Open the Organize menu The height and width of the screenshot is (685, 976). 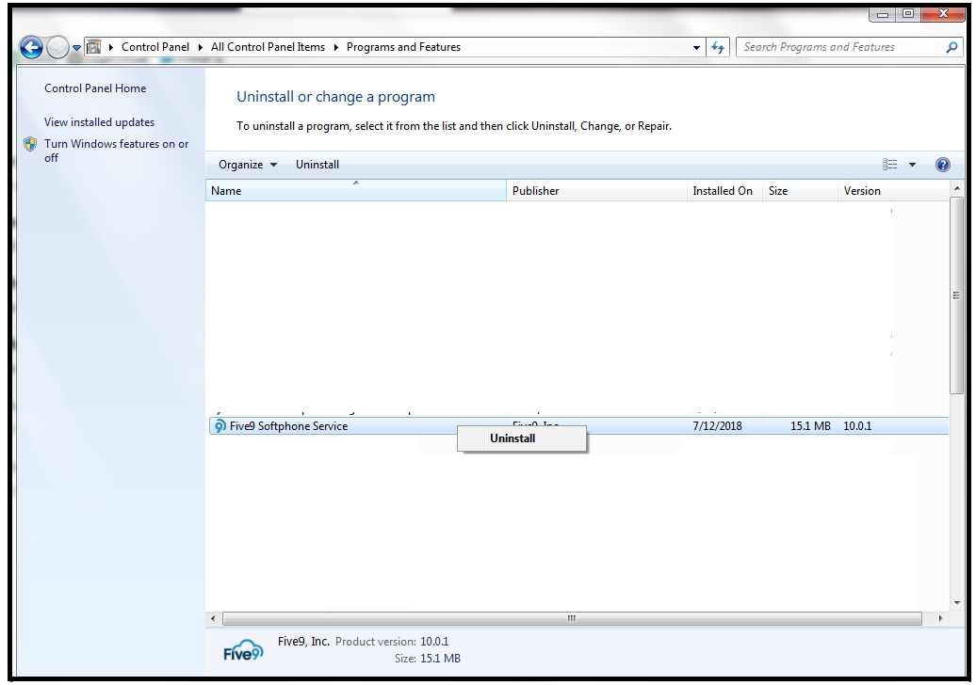(247, 165)
